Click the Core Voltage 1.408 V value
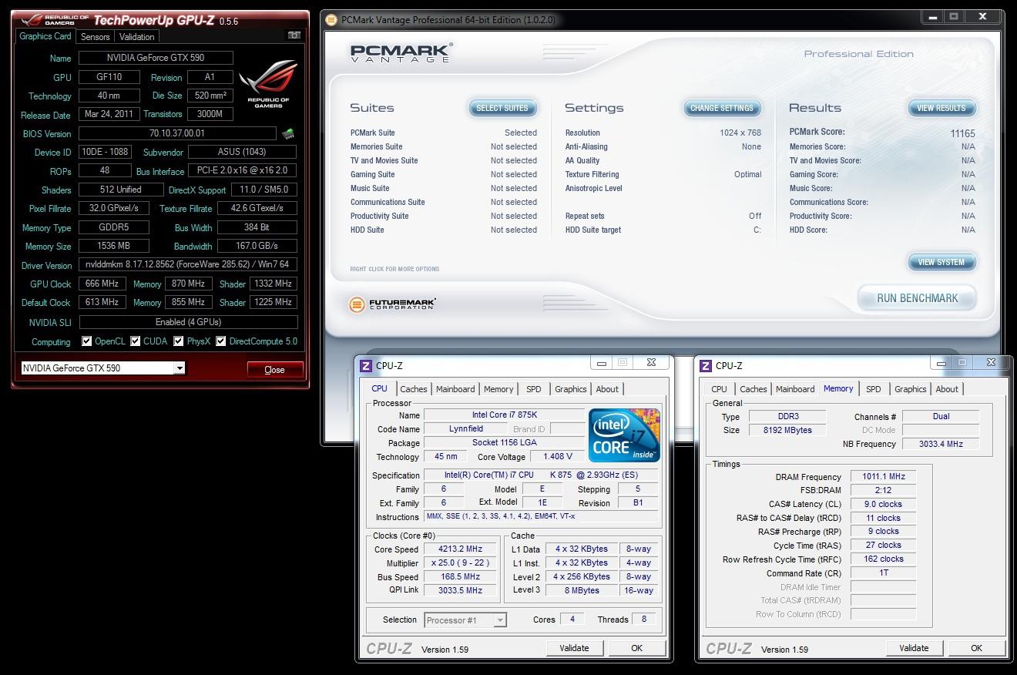Screen dimensions: 1017x675 point(557,457)
